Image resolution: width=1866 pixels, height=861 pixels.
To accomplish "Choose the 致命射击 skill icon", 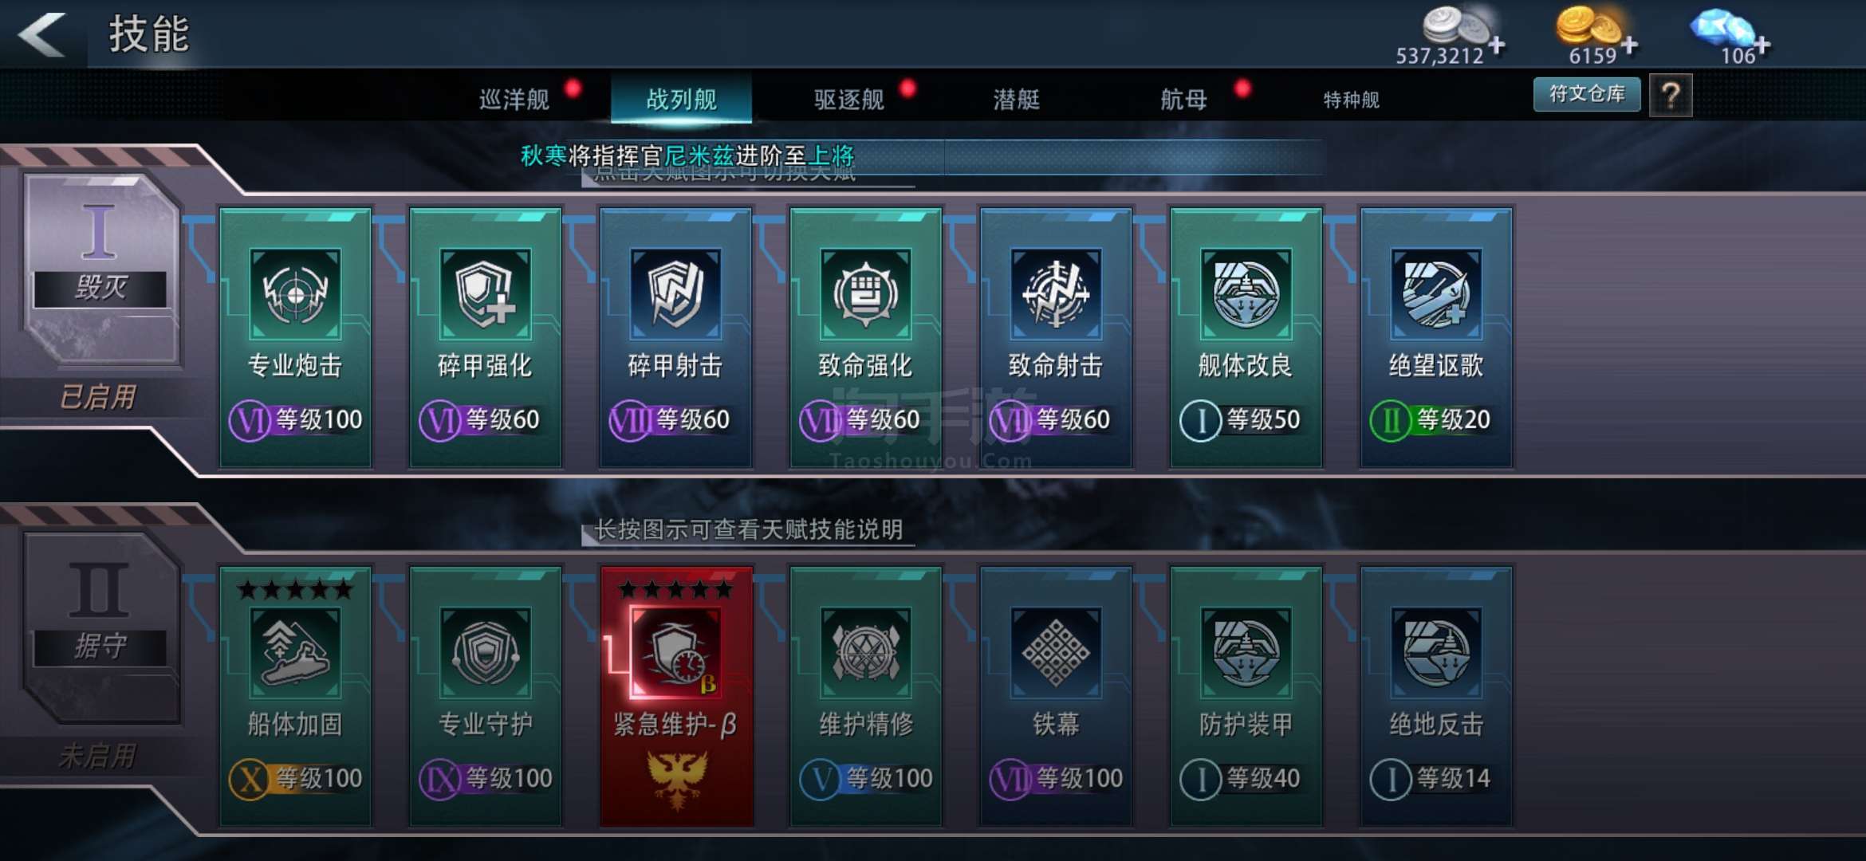I will coord(1056,293).
